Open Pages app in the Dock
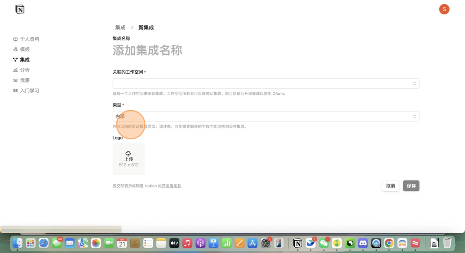The image size is (465, 253). pyautogui.click(x=239, y=243)
